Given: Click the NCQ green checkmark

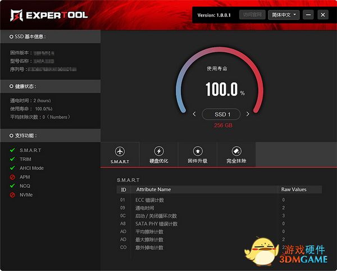Looking at the screenshot, I should point(12,186).
